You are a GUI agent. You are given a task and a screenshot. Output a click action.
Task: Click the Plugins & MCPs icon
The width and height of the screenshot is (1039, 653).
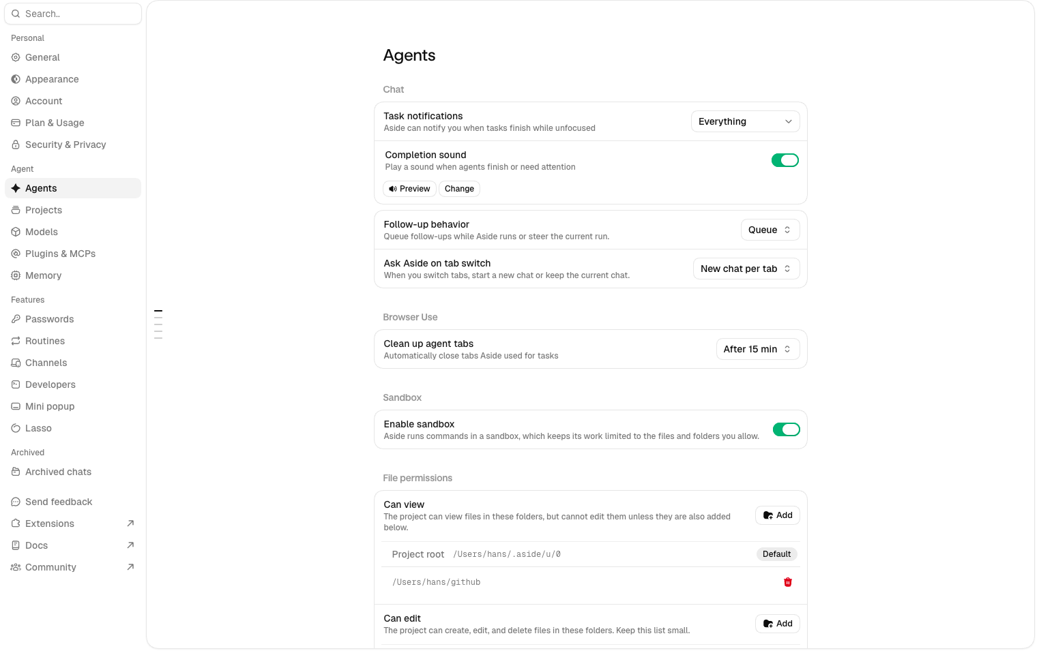pos(16,254)
